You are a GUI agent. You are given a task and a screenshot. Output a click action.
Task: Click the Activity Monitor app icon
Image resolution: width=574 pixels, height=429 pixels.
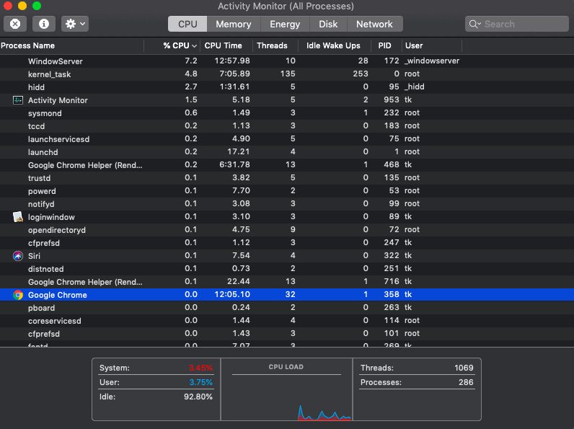18,100
